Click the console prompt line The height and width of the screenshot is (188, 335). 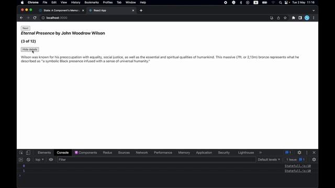(x=167, y=175)
